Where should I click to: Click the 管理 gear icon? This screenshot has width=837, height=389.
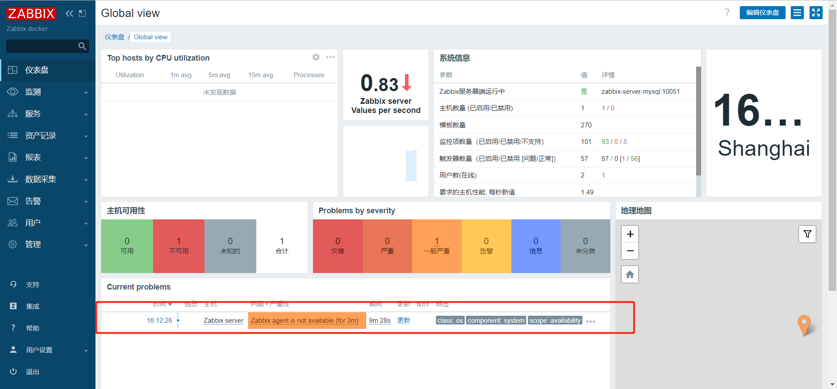click(13, 244)
